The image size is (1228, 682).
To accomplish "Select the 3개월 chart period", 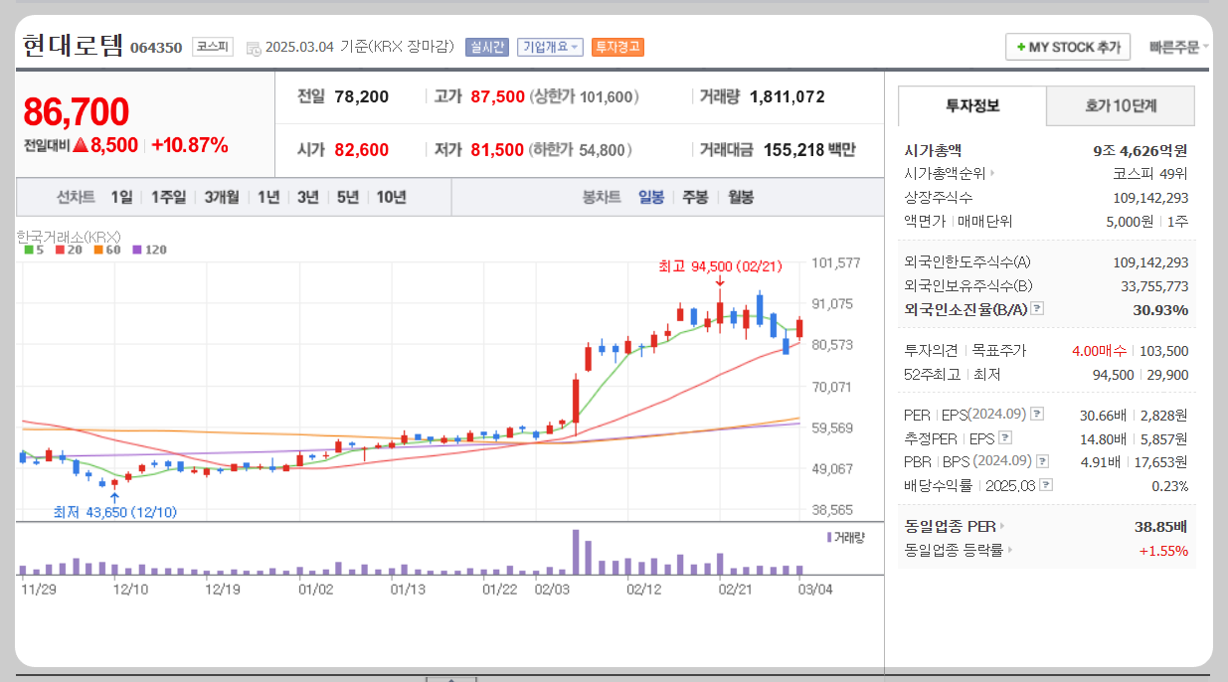I will 222,197.
